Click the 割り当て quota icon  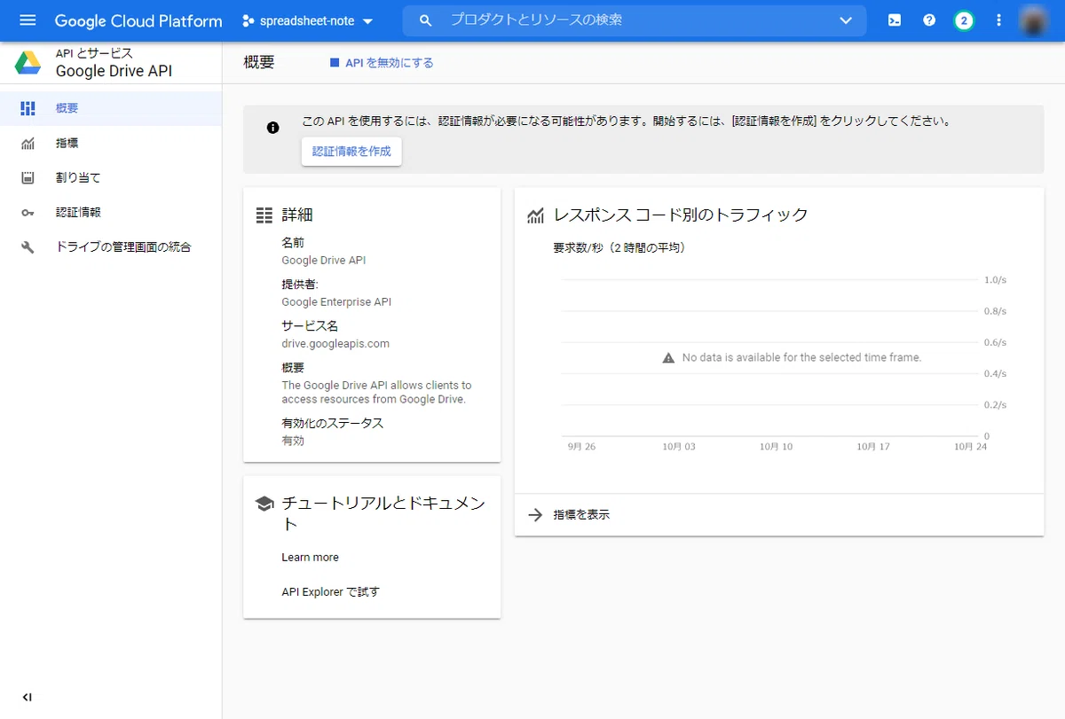click(28, 177)
